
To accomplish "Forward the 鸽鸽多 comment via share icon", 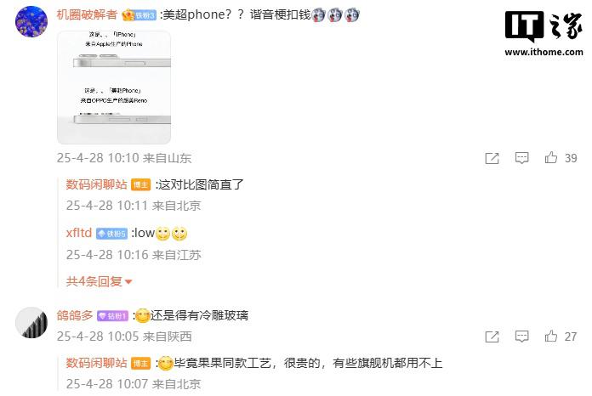I will coord(492,337).
